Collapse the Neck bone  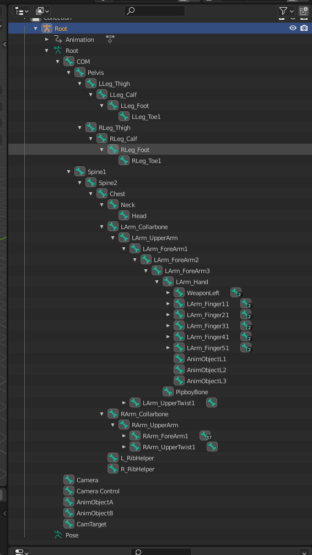101,204
